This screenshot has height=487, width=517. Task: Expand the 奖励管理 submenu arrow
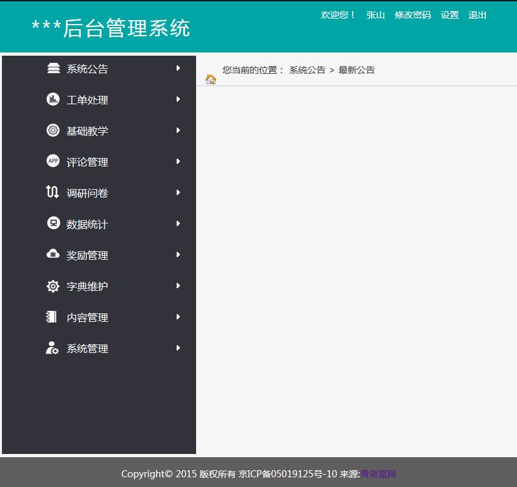178,255
